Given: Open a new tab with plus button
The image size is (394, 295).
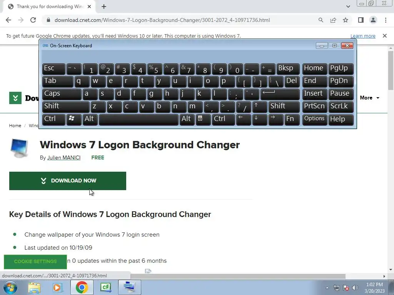Looking at the screenshot, I should [104, 7].
